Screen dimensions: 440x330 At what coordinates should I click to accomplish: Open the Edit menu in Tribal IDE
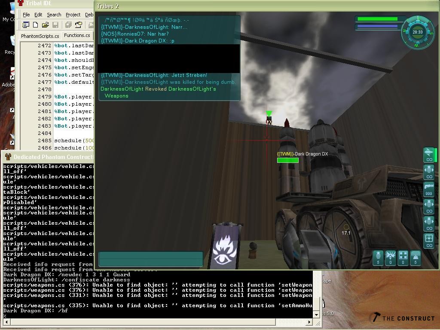(38, 15)
